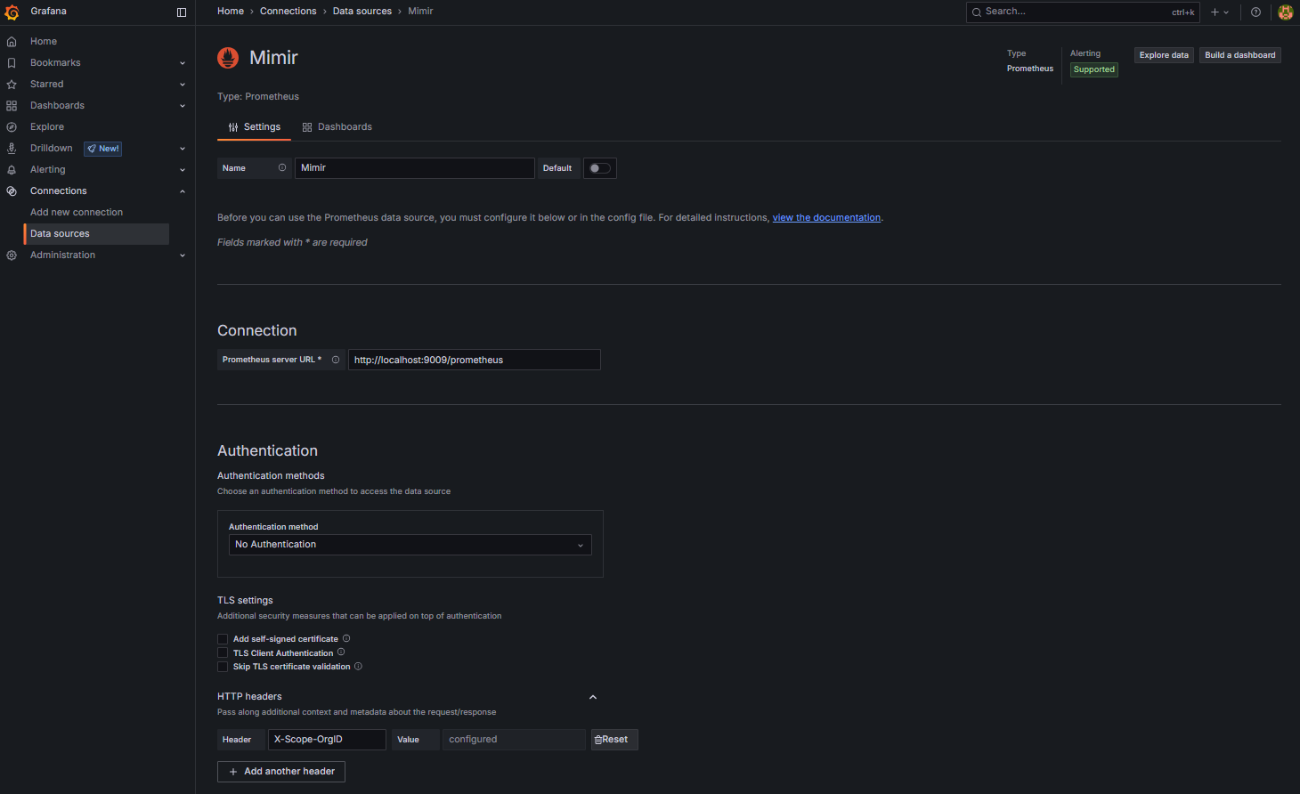The width and height of the screenshot is (1300, 794).
Task: Click the Prometheus server URL field
Action: 474,359
